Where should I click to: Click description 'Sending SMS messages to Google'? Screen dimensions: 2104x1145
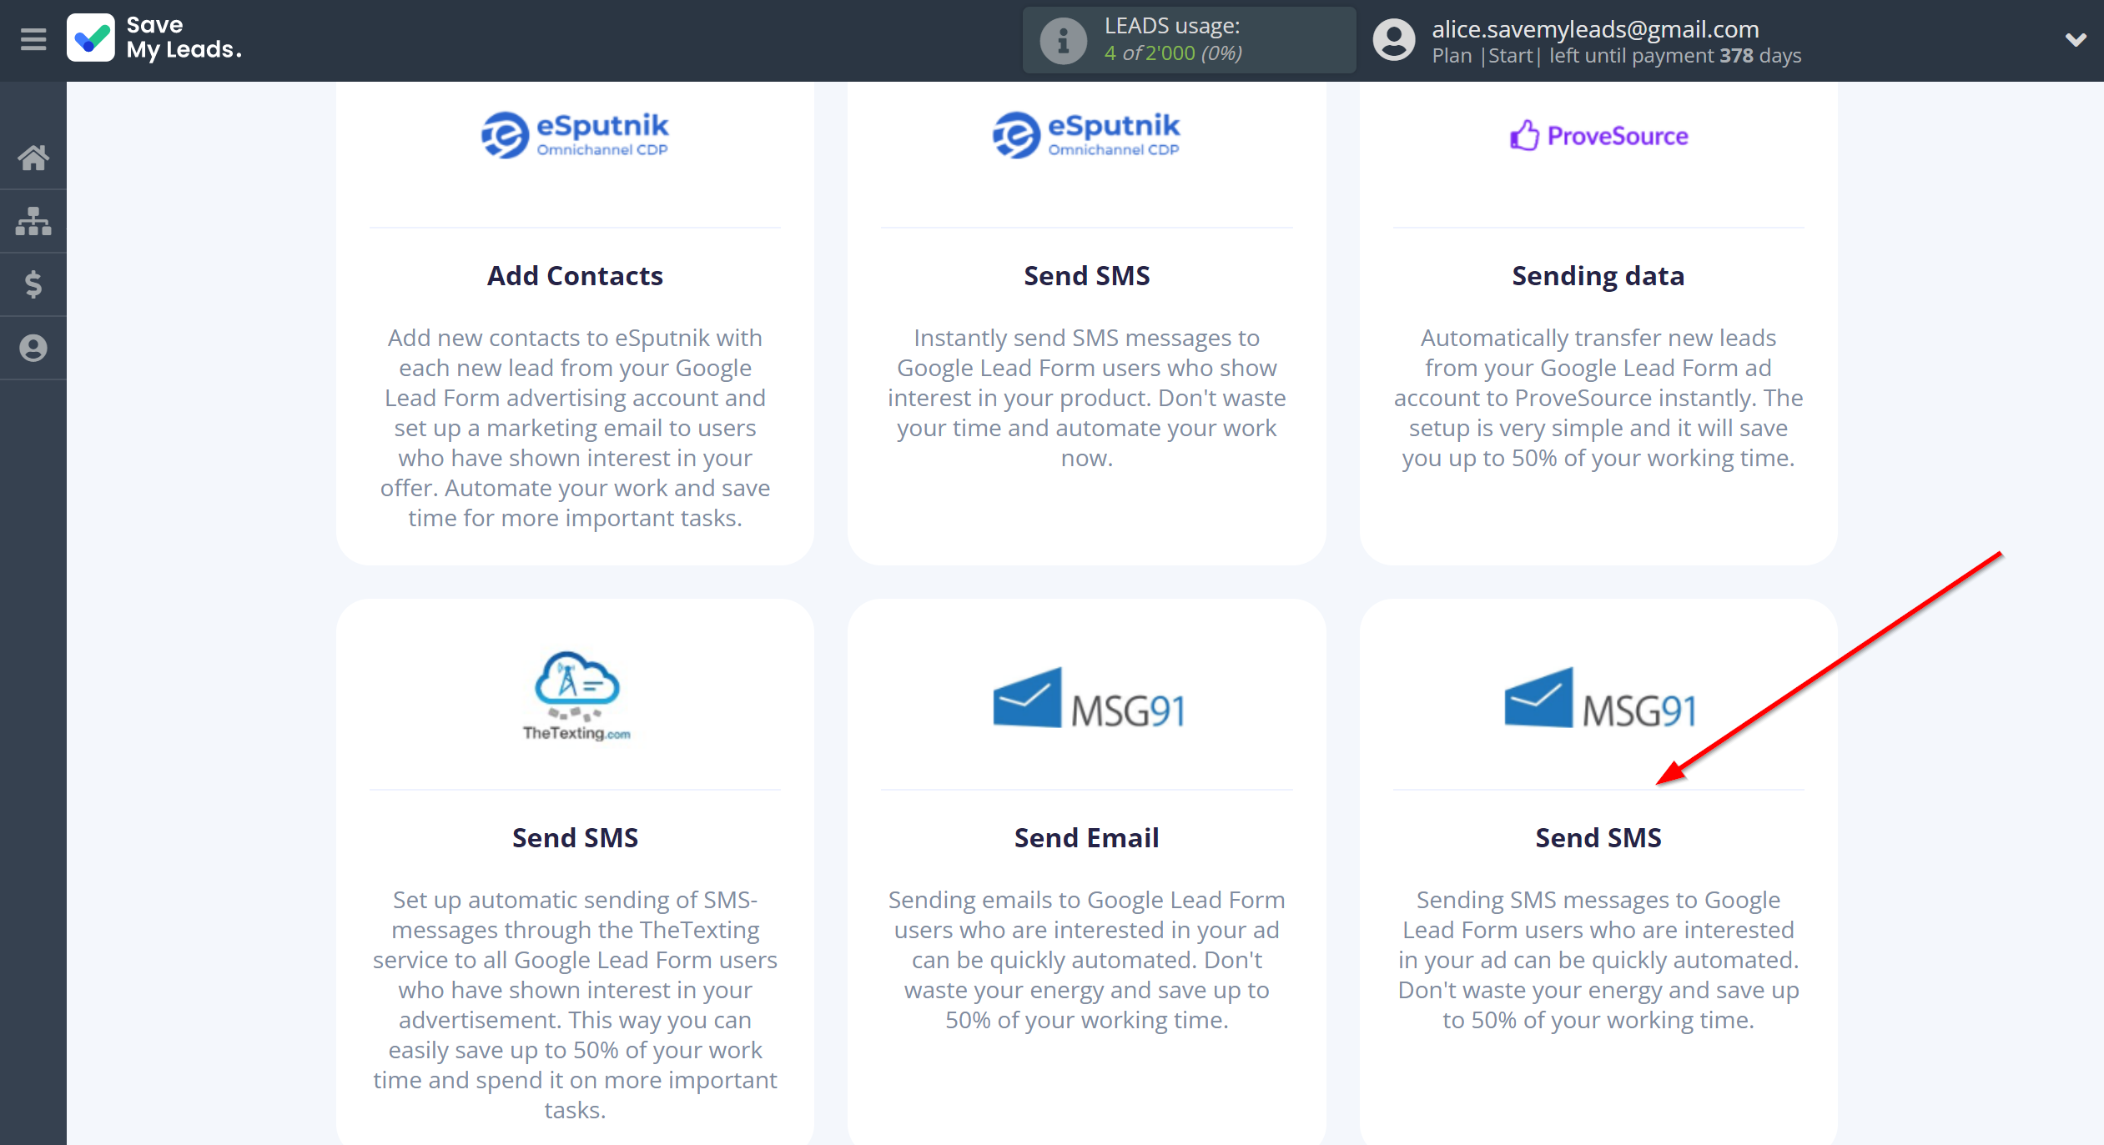pos(1598,960)
